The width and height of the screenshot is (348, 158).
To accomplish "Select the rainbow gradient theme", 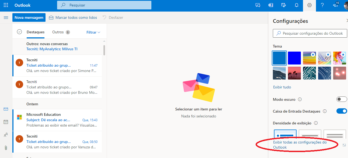I will click(309, 58).
